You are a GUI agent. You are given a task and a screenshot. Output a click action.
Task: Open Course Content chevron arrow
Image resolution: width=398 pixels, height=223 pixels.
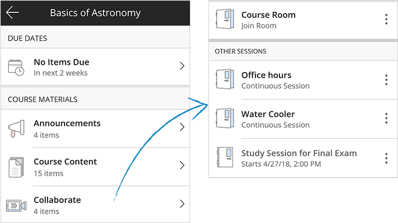pos(182,166)
